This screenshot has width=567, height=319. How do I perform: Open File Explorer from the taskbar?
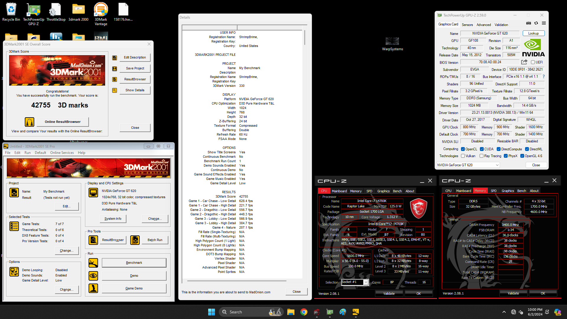[x=291, y=312]
